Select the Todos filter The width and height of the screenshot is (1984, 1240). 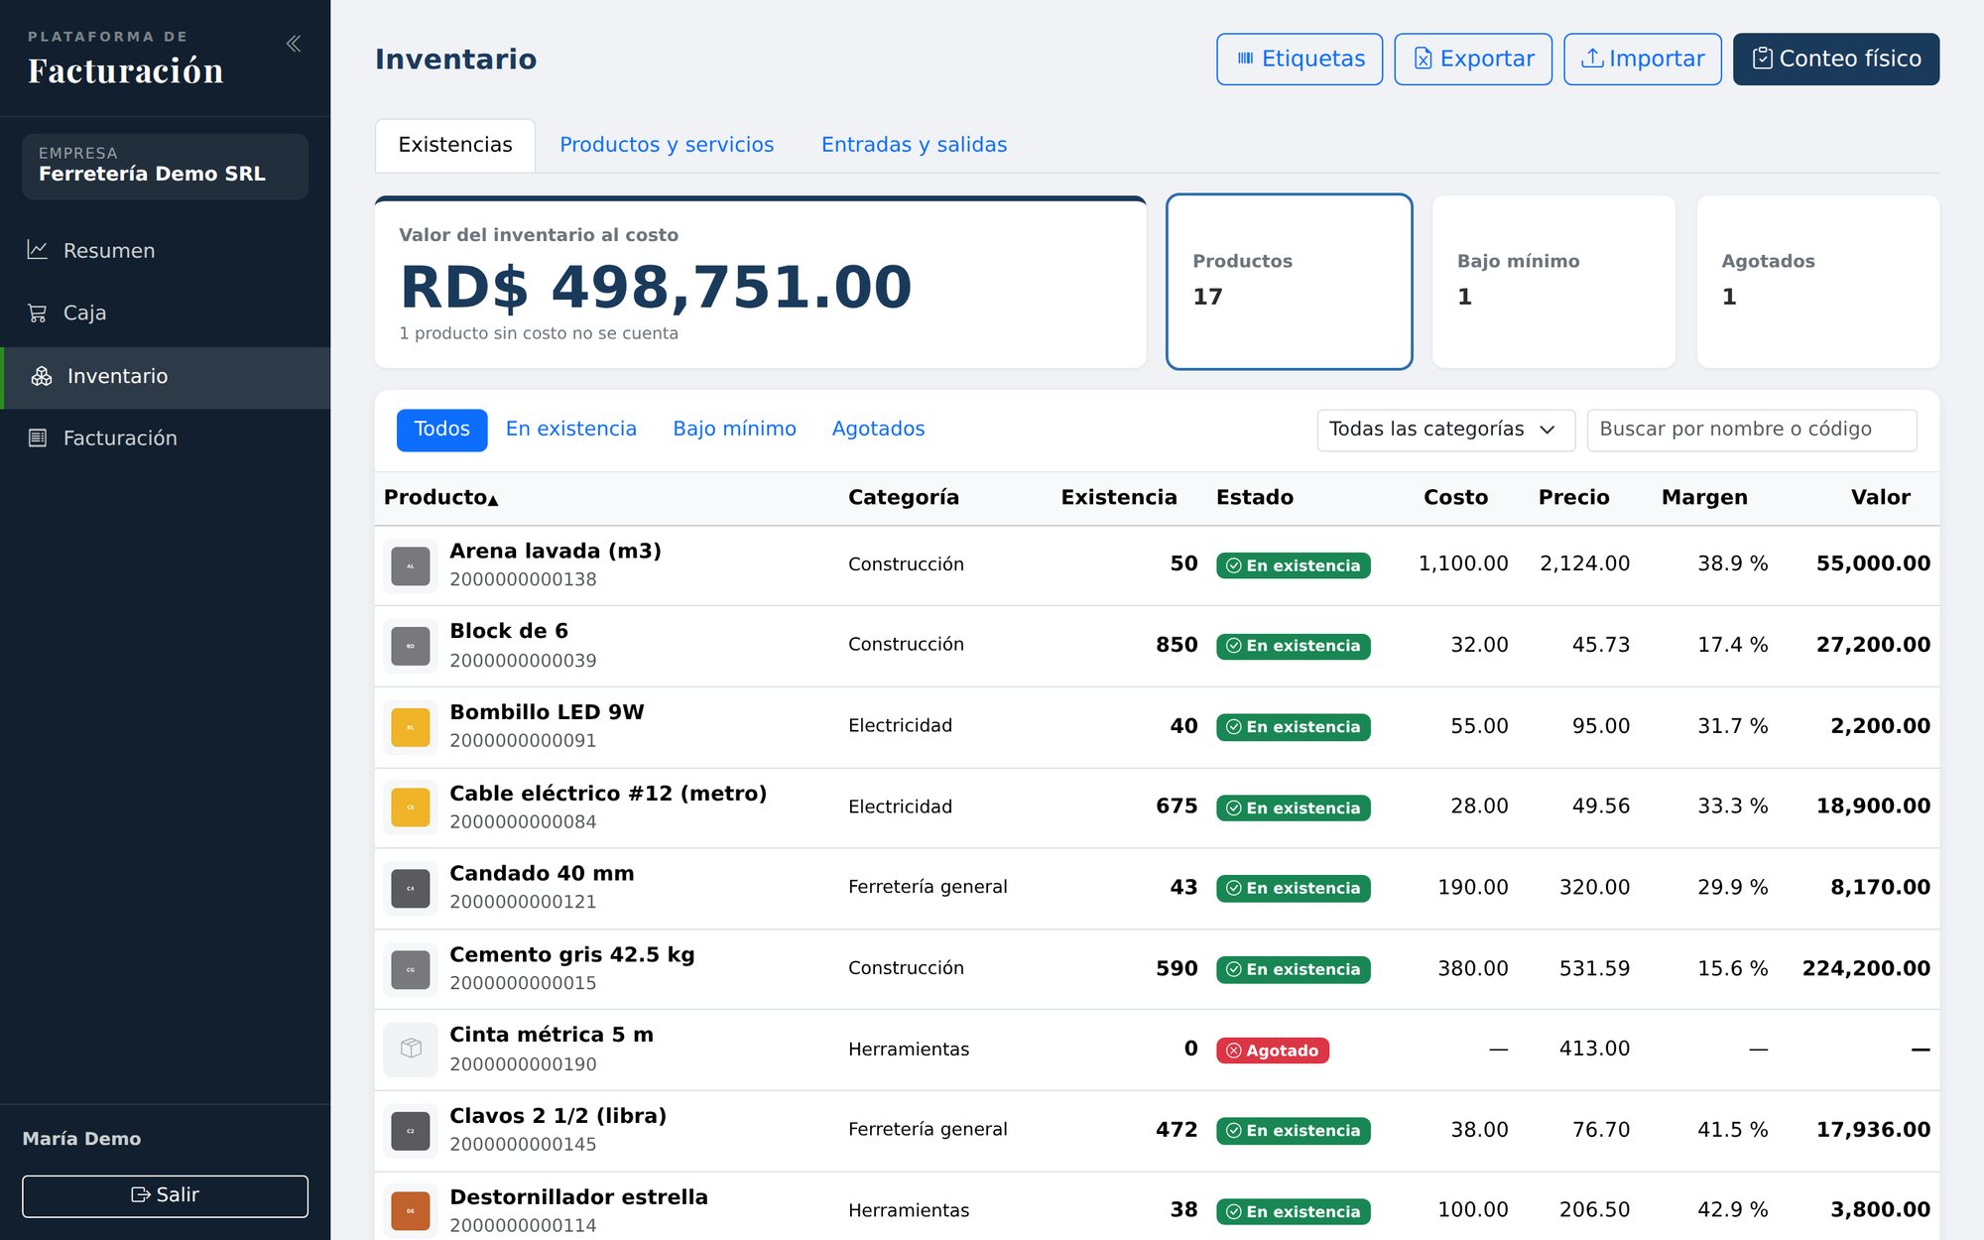point(441,430)
